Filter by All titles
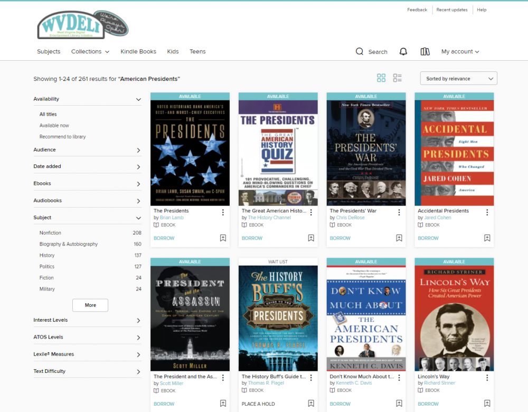This screenshot has width=528, height=412. pos(48,114)
